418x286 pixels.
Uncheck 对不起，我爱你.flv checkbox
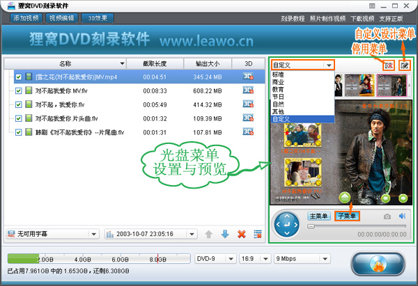tap(18, 104)
